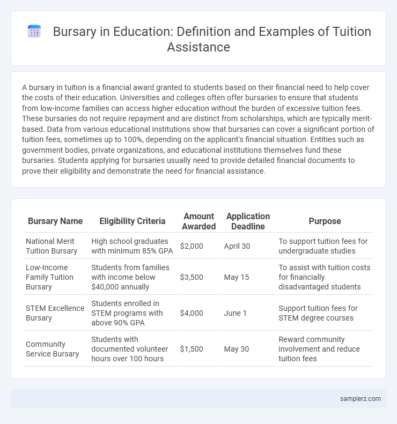Click 'Support tuition fees for STEM degree courses'
Screen dimensions: 397x424
click(x=325, y=313)
